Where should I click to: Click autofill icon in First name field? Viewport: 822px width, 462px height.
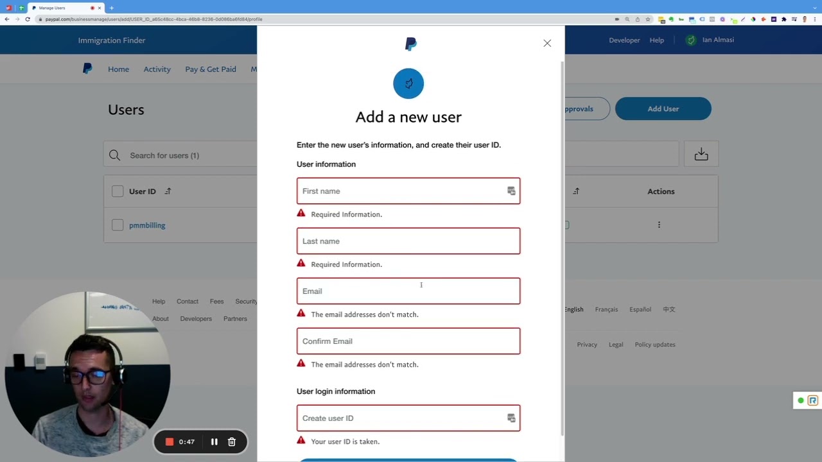click(511, 191)
